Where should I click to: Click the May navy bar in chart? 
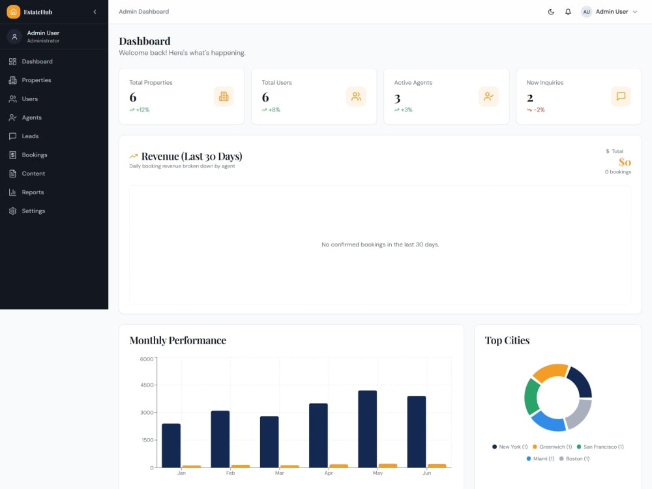pyautogui.click(x=368, y=429)
